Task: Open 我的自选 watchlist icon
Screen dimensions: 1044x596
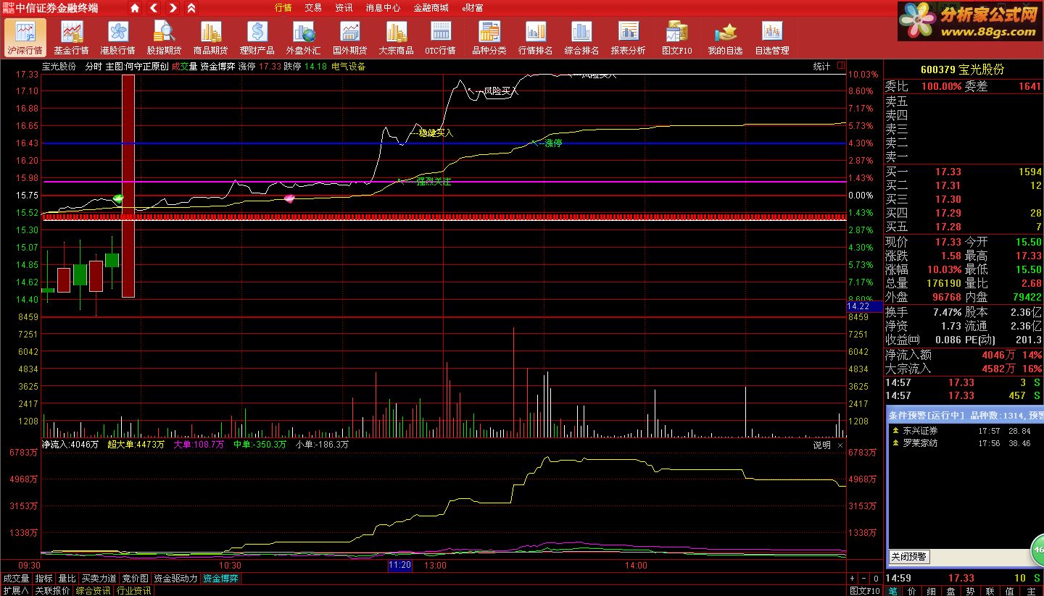Action: coord(725,37)
